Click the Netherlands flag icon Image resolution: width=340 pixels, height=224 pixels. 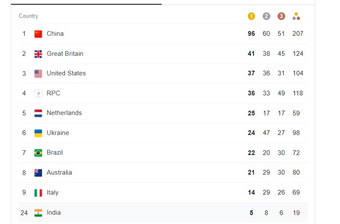click(x=38, y=113)
